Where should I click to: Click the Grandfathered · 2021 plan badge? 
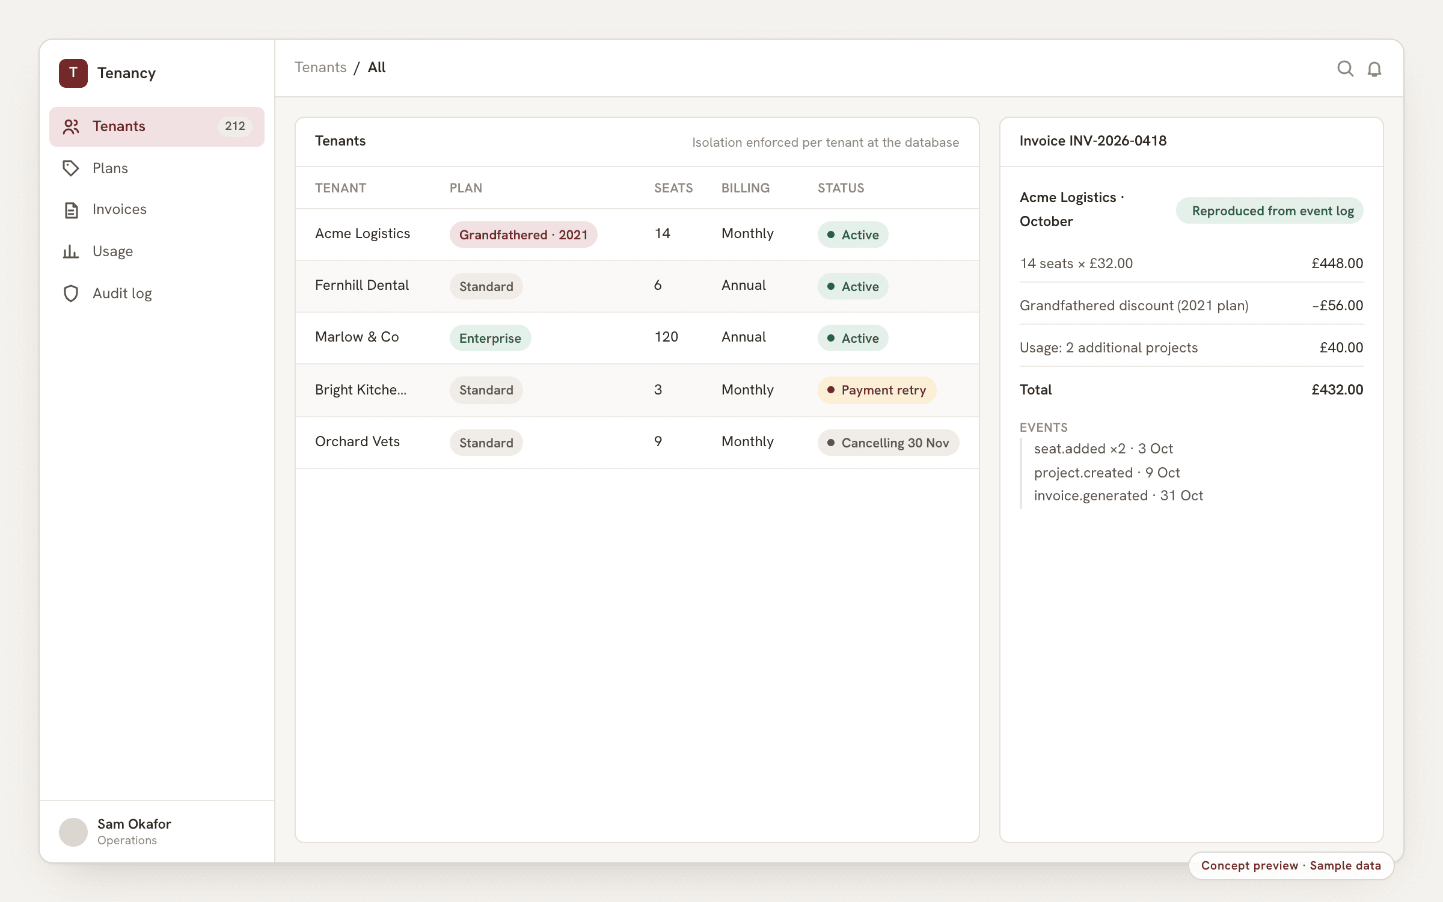point(523,235)
